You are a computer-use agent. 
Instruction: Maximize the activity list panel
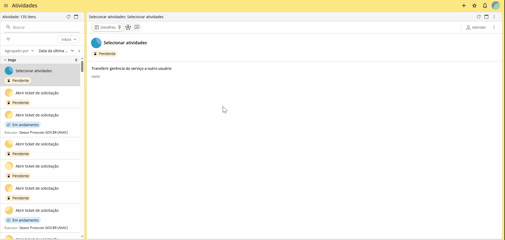tap(76, 17)
